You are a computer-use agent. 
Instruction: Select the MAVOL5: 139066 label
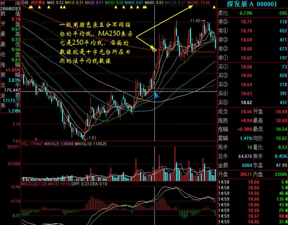pyautogui.click(x=59, y=144)
